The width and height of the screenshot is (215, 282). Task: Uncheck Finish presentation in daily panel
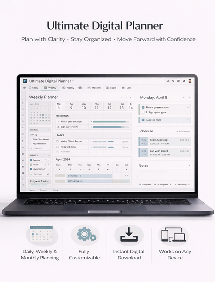(x=143, y=107)
